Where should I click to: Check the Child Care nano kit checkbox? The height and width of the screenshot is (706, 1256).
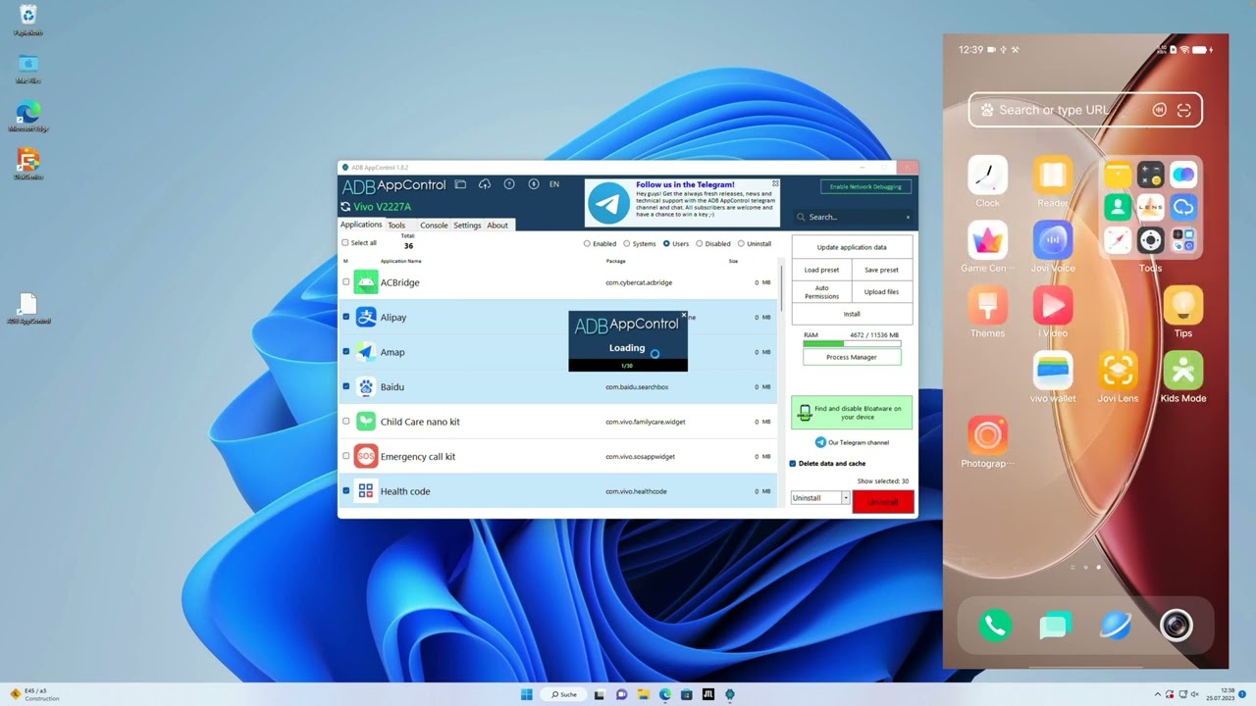tap(346, 422)
